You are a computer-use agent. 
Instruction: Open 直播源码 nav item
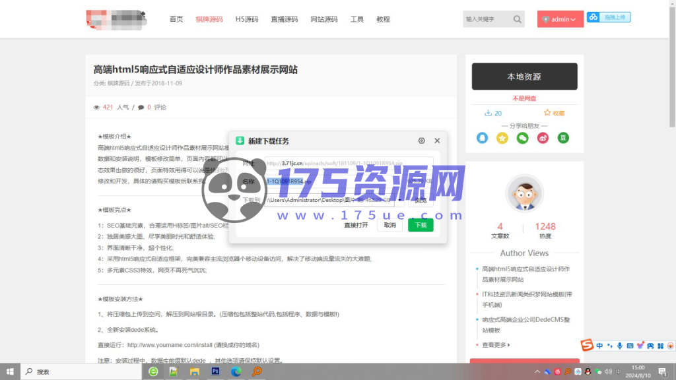click(x=284, y=19)
